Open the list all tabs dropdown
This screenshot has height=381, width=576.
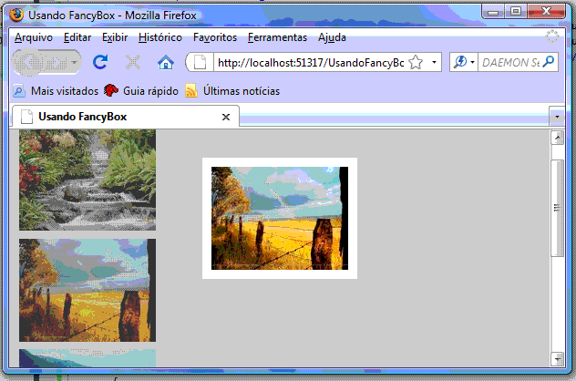(557, 118)
